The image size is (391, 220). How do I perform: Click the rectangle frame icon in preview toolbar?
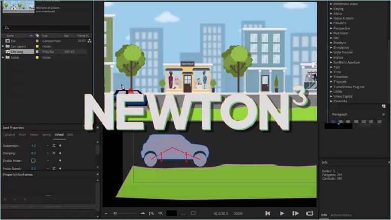pos(193,213)
